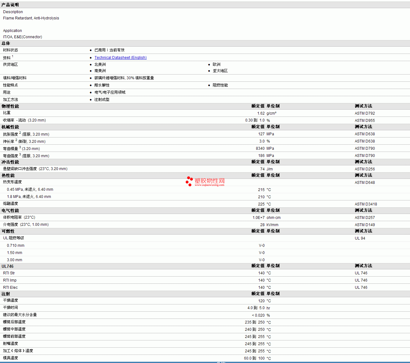This screenshot has height=363, width=410.
Task: Select the ASTM D3418 test method text
Action: pos(366,204)
